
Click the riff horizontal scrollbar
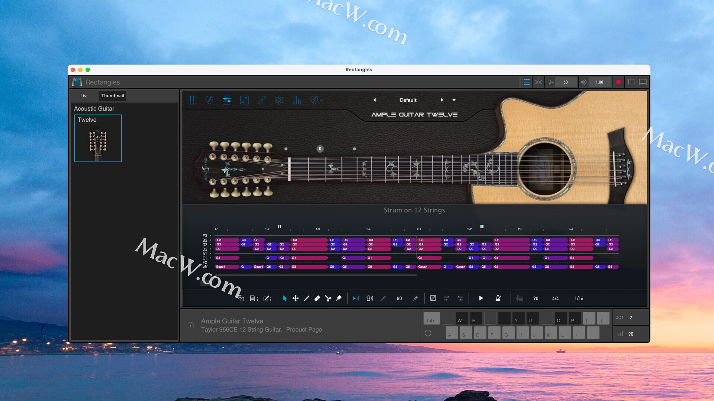tap(316, 276)
